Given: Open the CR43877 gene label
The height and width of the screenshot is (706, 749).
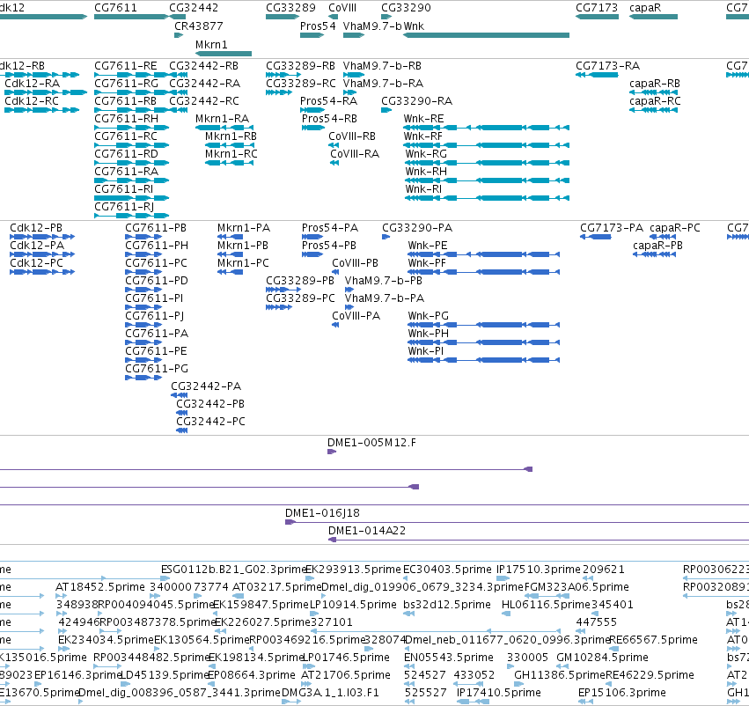Looking at the screenshot, I should click(x=199, y=26).
